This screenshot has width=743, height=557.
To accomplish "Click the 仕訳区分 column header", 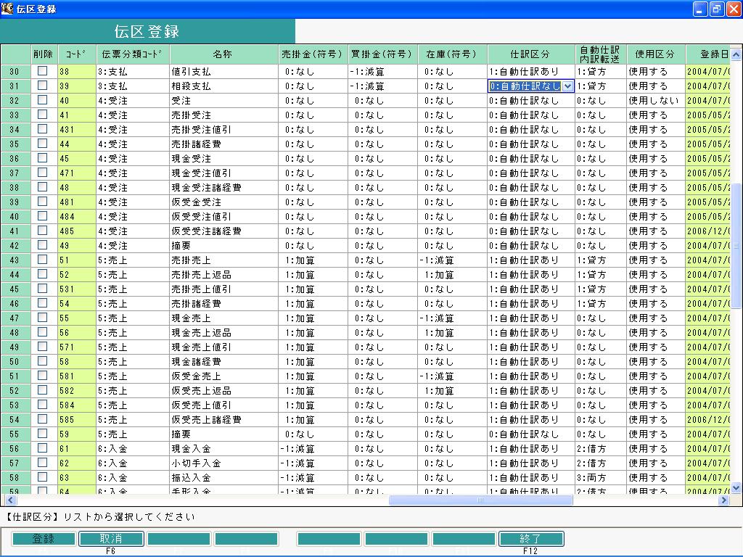I will pos(530,54).
